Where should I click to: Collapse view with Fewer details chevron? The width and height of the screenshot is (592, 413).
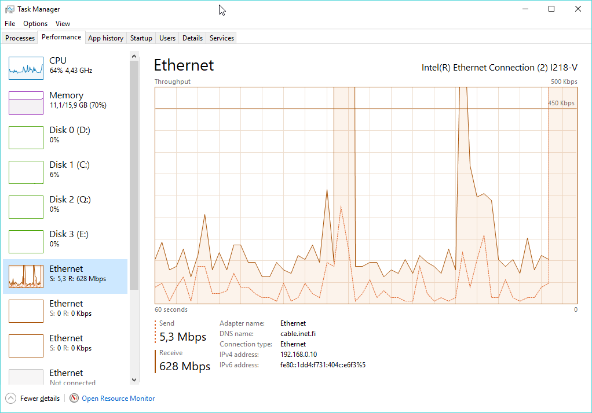pyautogui.click(x=10, y=399)
